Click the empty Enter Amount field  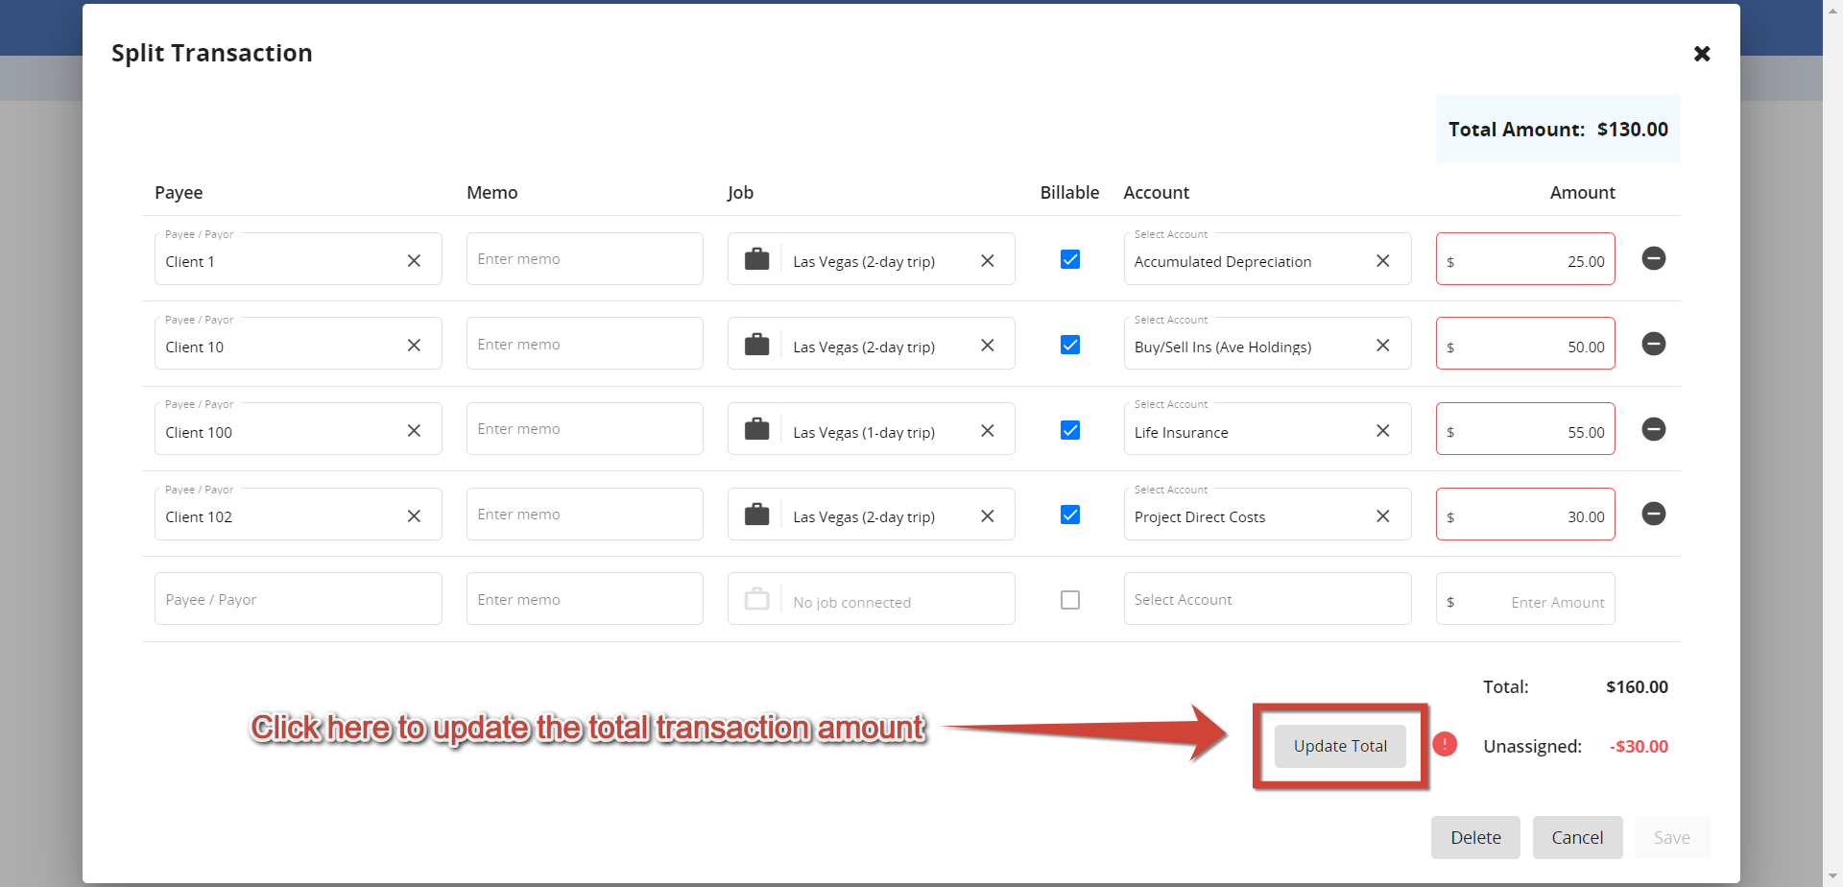point(1525,599)
